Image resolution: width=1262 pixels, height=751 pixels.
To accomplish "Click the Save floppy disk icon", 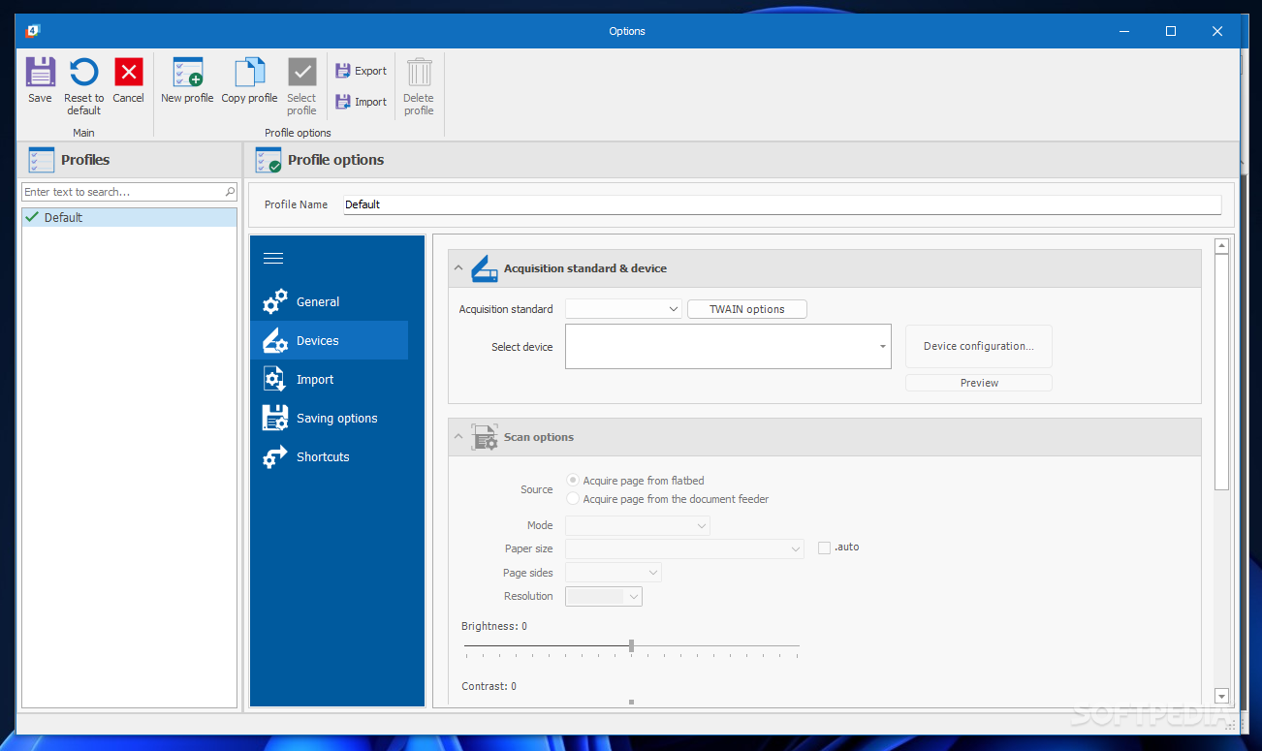I will click(x=40, y=73).
